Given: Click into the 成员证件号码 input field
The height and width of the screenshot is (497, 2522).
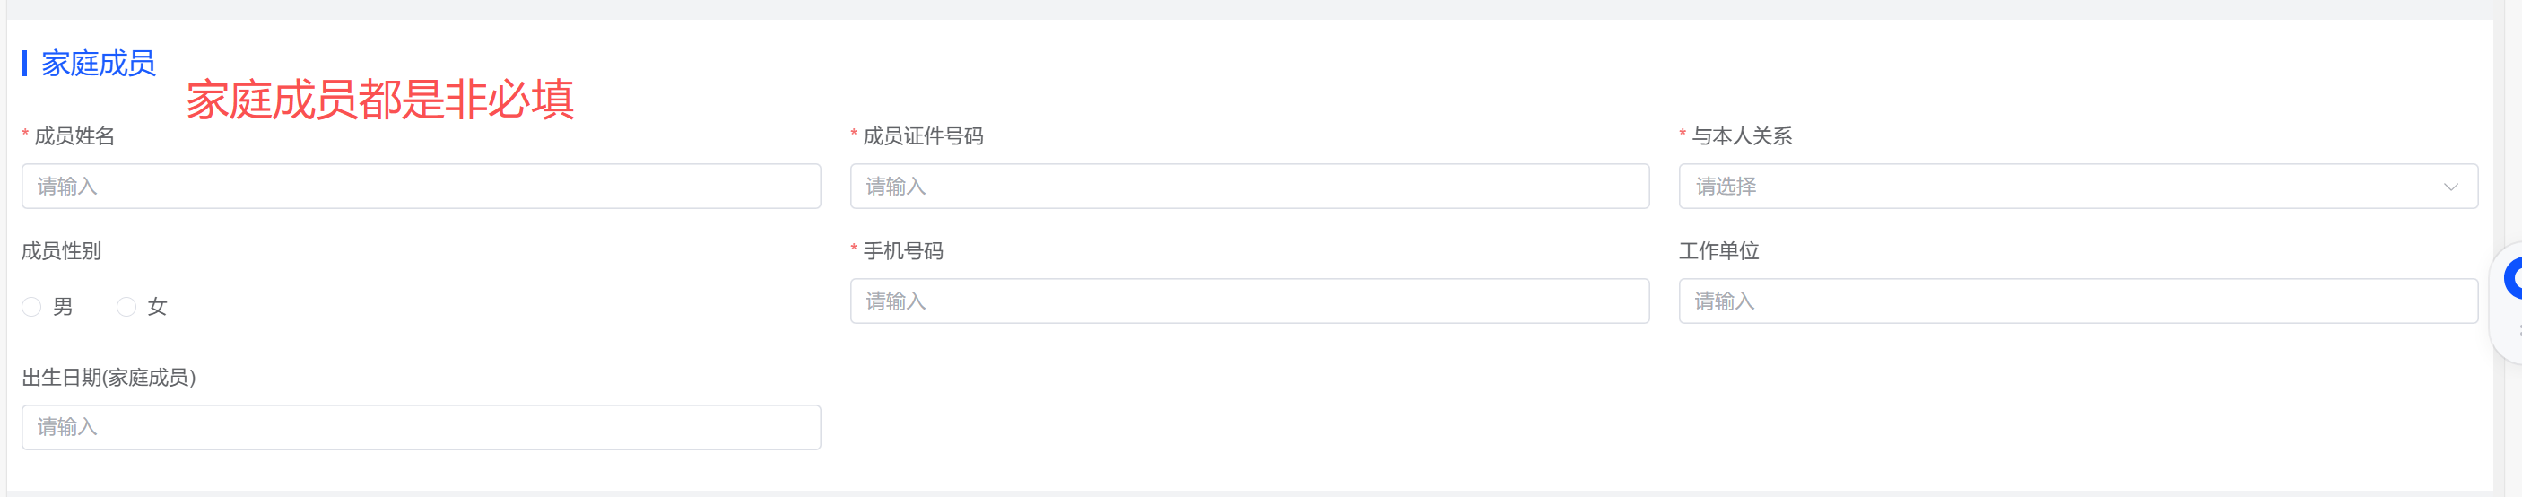Looking at the screenshot, I should (x=1249, y=187).
